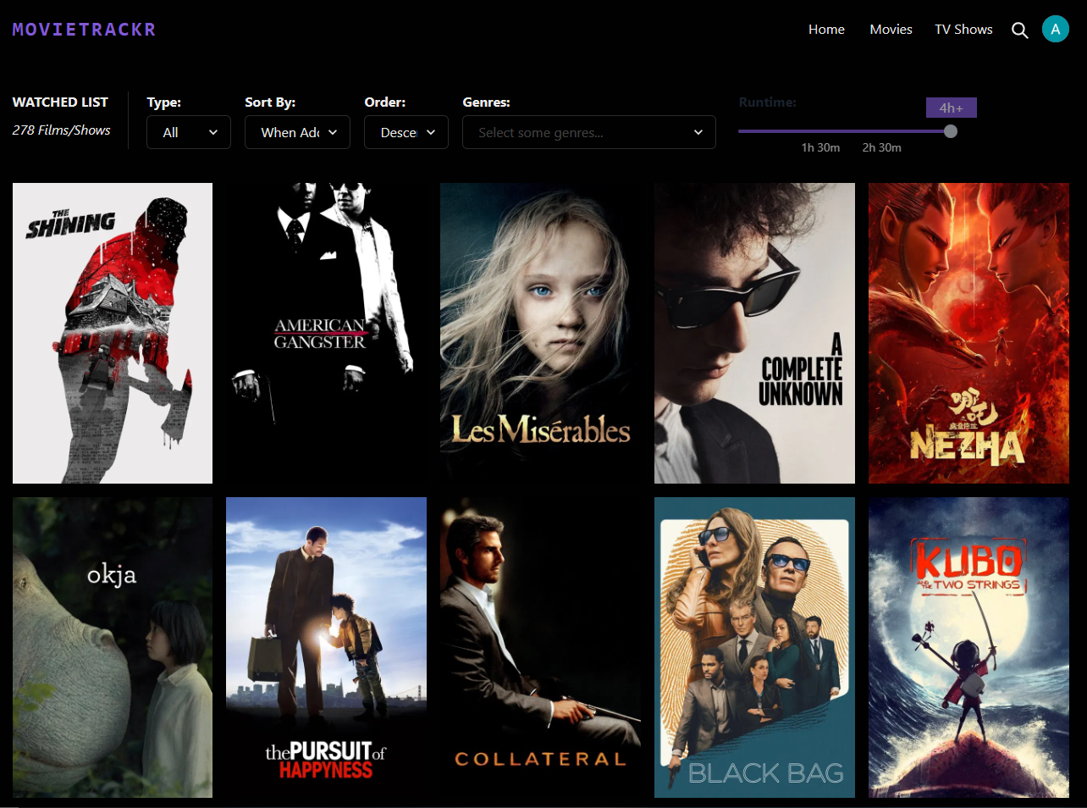The width and height of the screenshot is (1087, 808).
Task: View A Complete Unknown details
Action: [754, 333]
